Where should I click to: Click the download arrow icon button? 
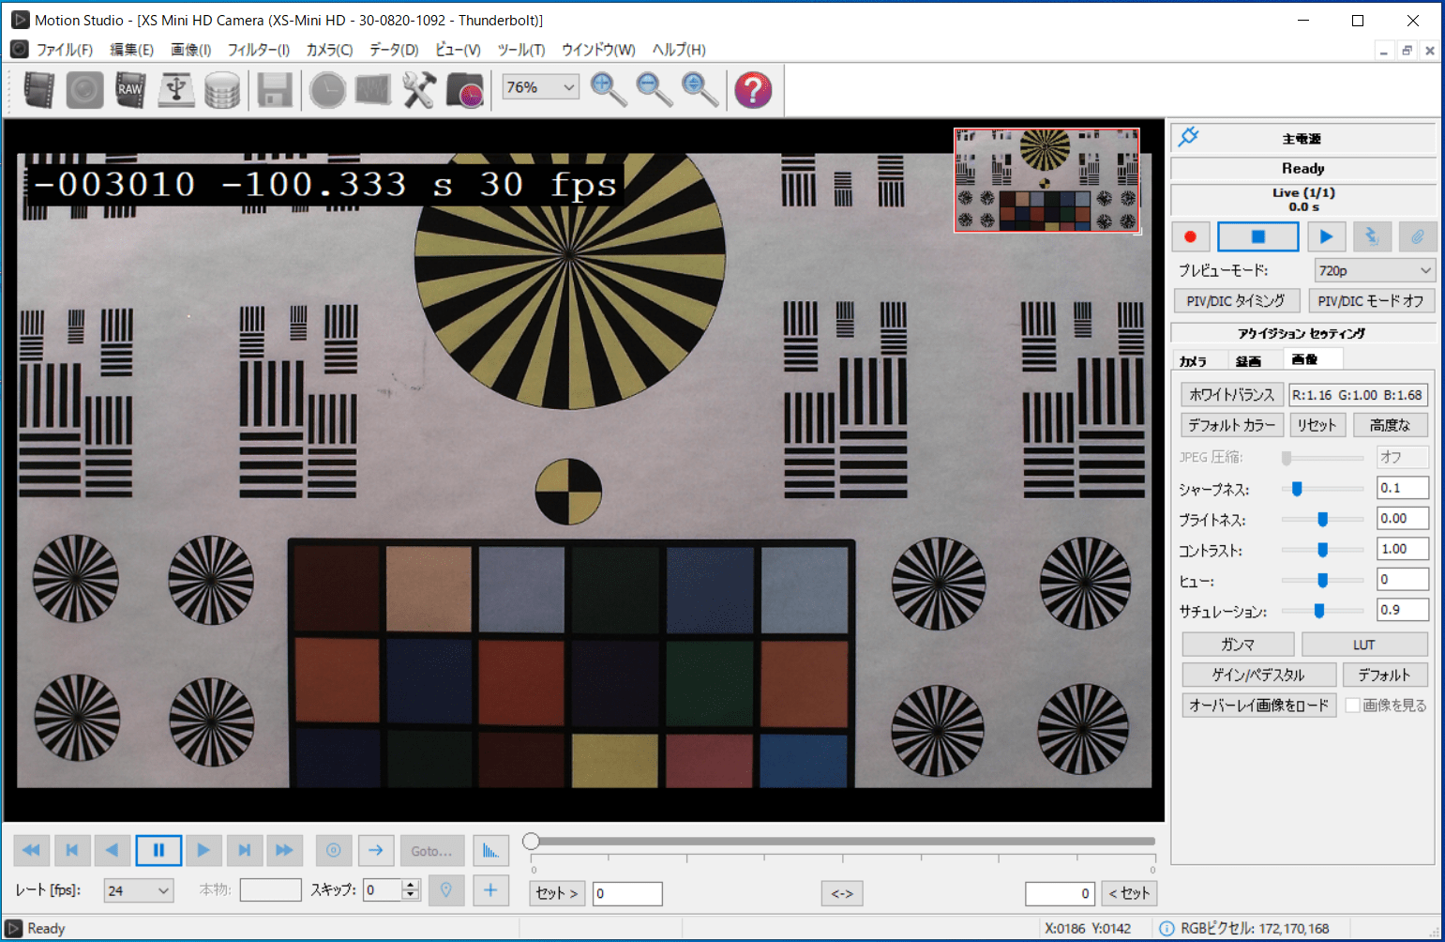coord(1372,236)
